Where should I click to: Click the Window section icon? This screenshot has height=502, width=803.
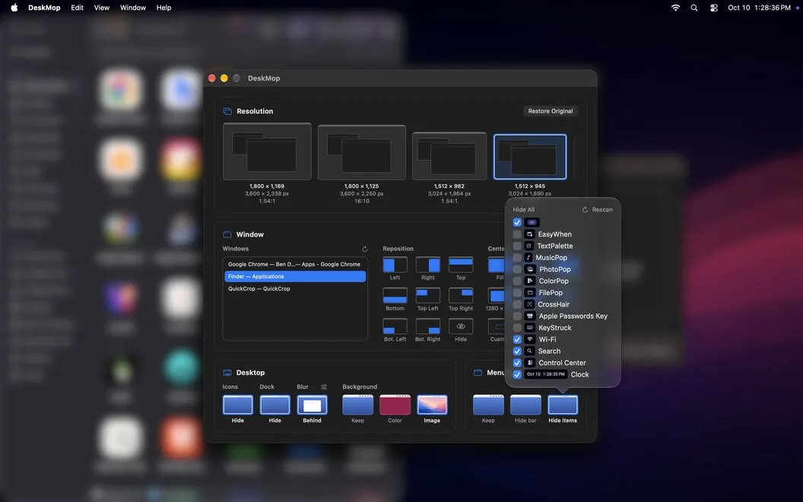[x=227, y=234]
